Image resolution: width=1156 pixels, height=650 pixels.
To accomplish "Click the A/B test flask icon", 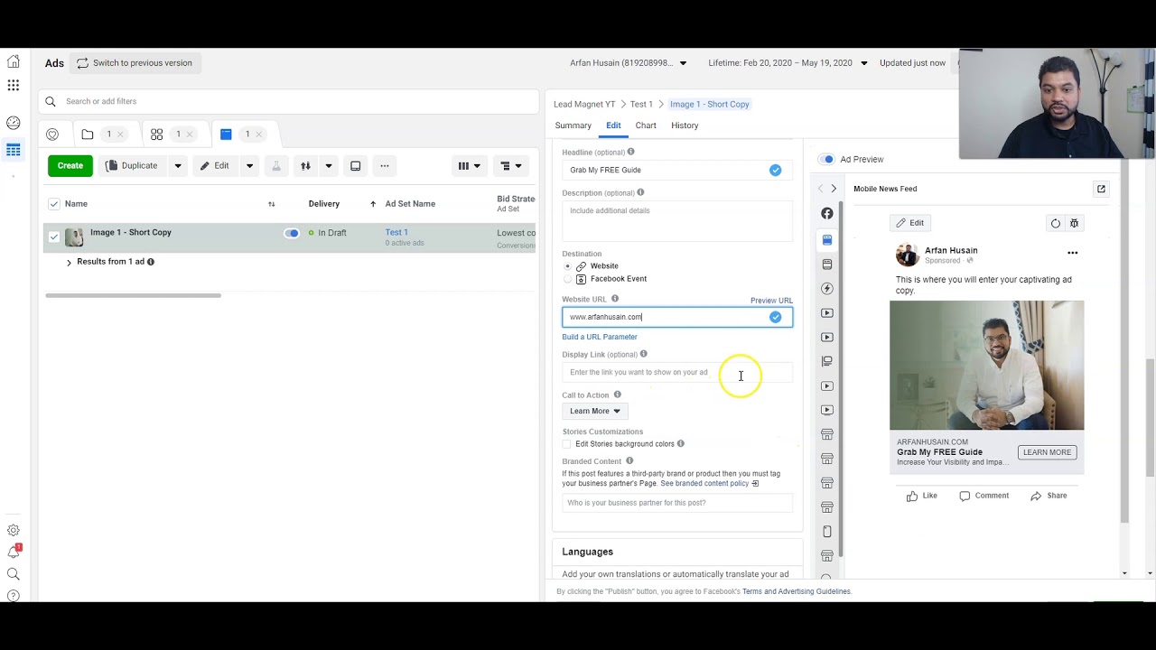I will [276, 166].
